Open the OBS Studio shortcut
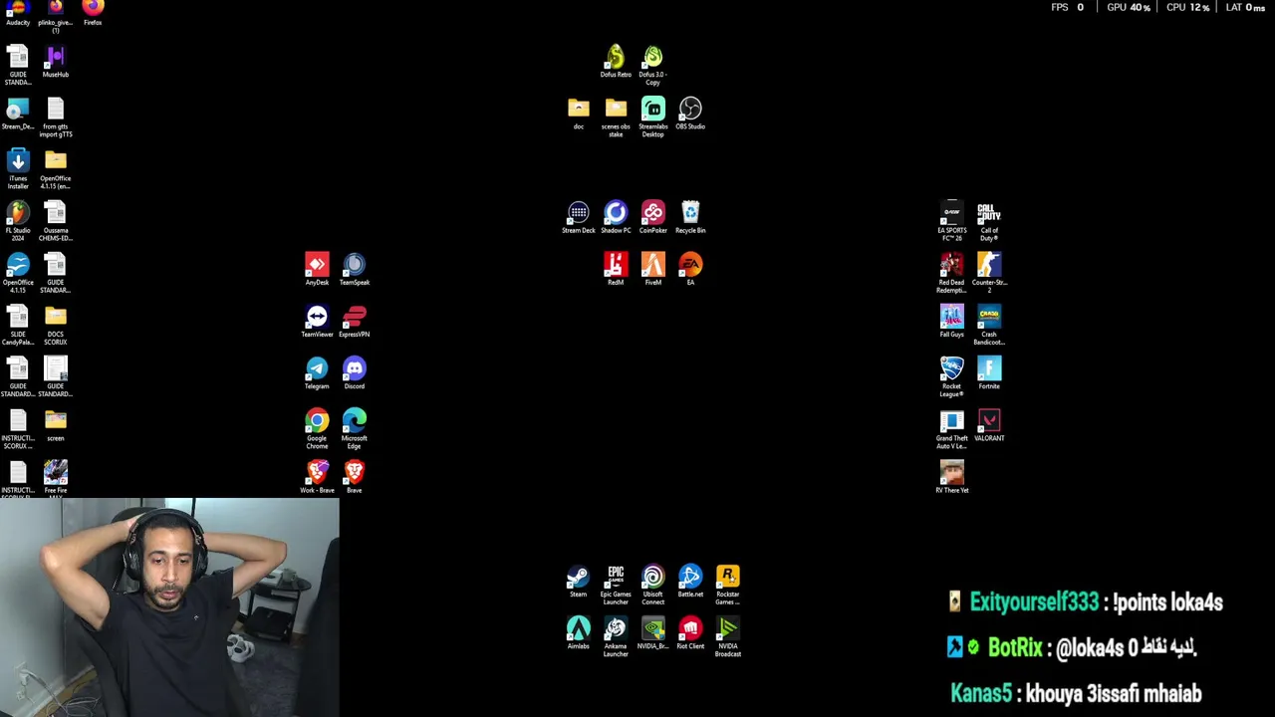 690,114
